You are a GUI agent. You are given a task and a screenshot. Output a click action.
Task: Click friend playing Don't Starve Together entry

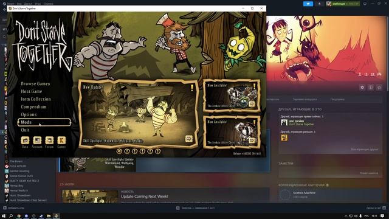pyautogui.click(x=298, y=122)
